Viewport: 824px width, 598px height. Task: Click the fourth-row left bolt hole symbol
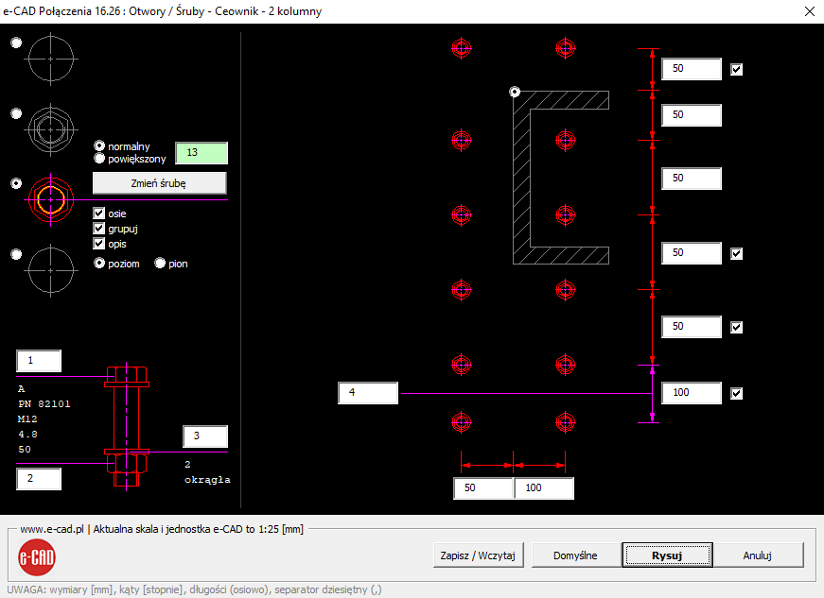[x=462, y=290]
